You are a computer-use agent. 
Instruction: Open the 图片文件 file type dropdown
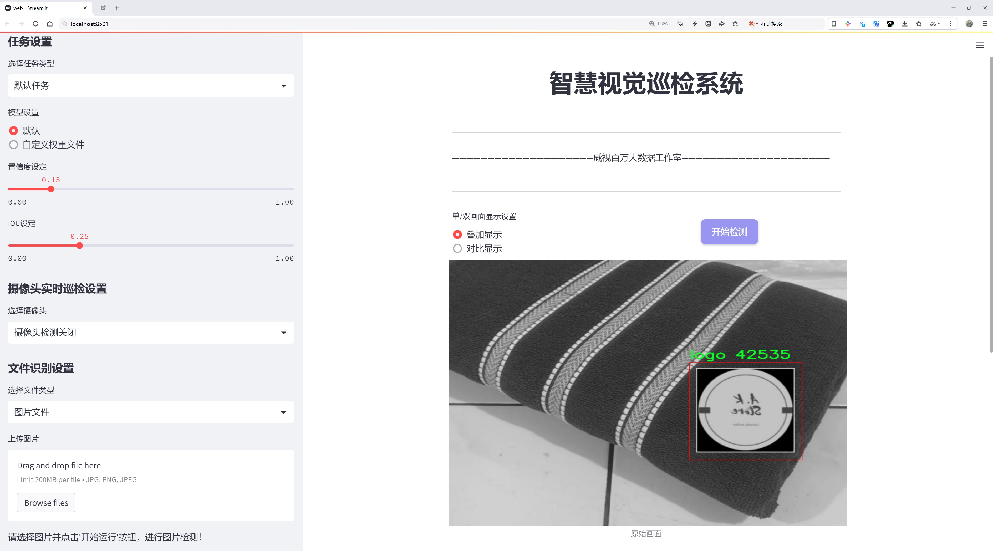(x=150, y=412)
